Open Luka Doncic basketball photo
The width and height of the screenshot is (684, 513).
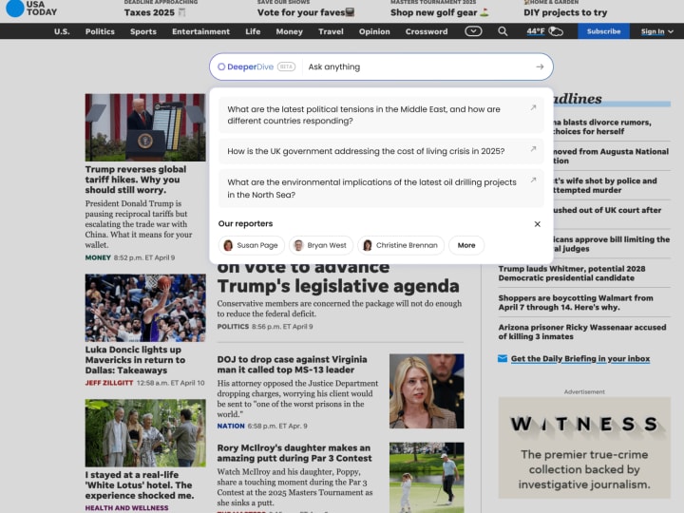[145, 308]
